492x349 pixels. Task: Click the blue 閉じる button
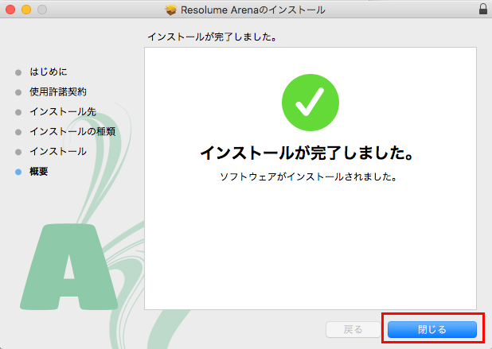pyautogui.click(x=432, y=330)
